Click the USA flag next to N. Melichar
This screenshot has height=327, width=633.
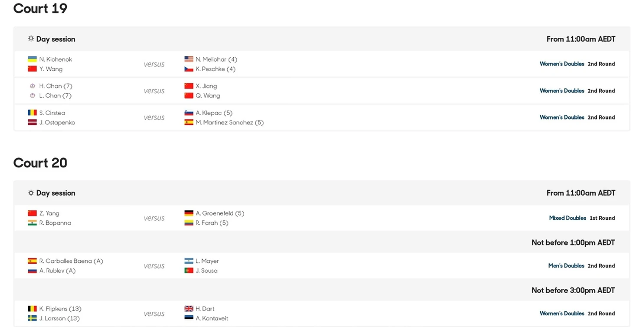coord(189,59)
